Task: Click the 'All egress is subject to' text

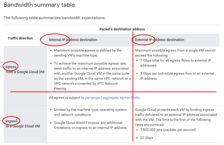Action: pos(67,98)
